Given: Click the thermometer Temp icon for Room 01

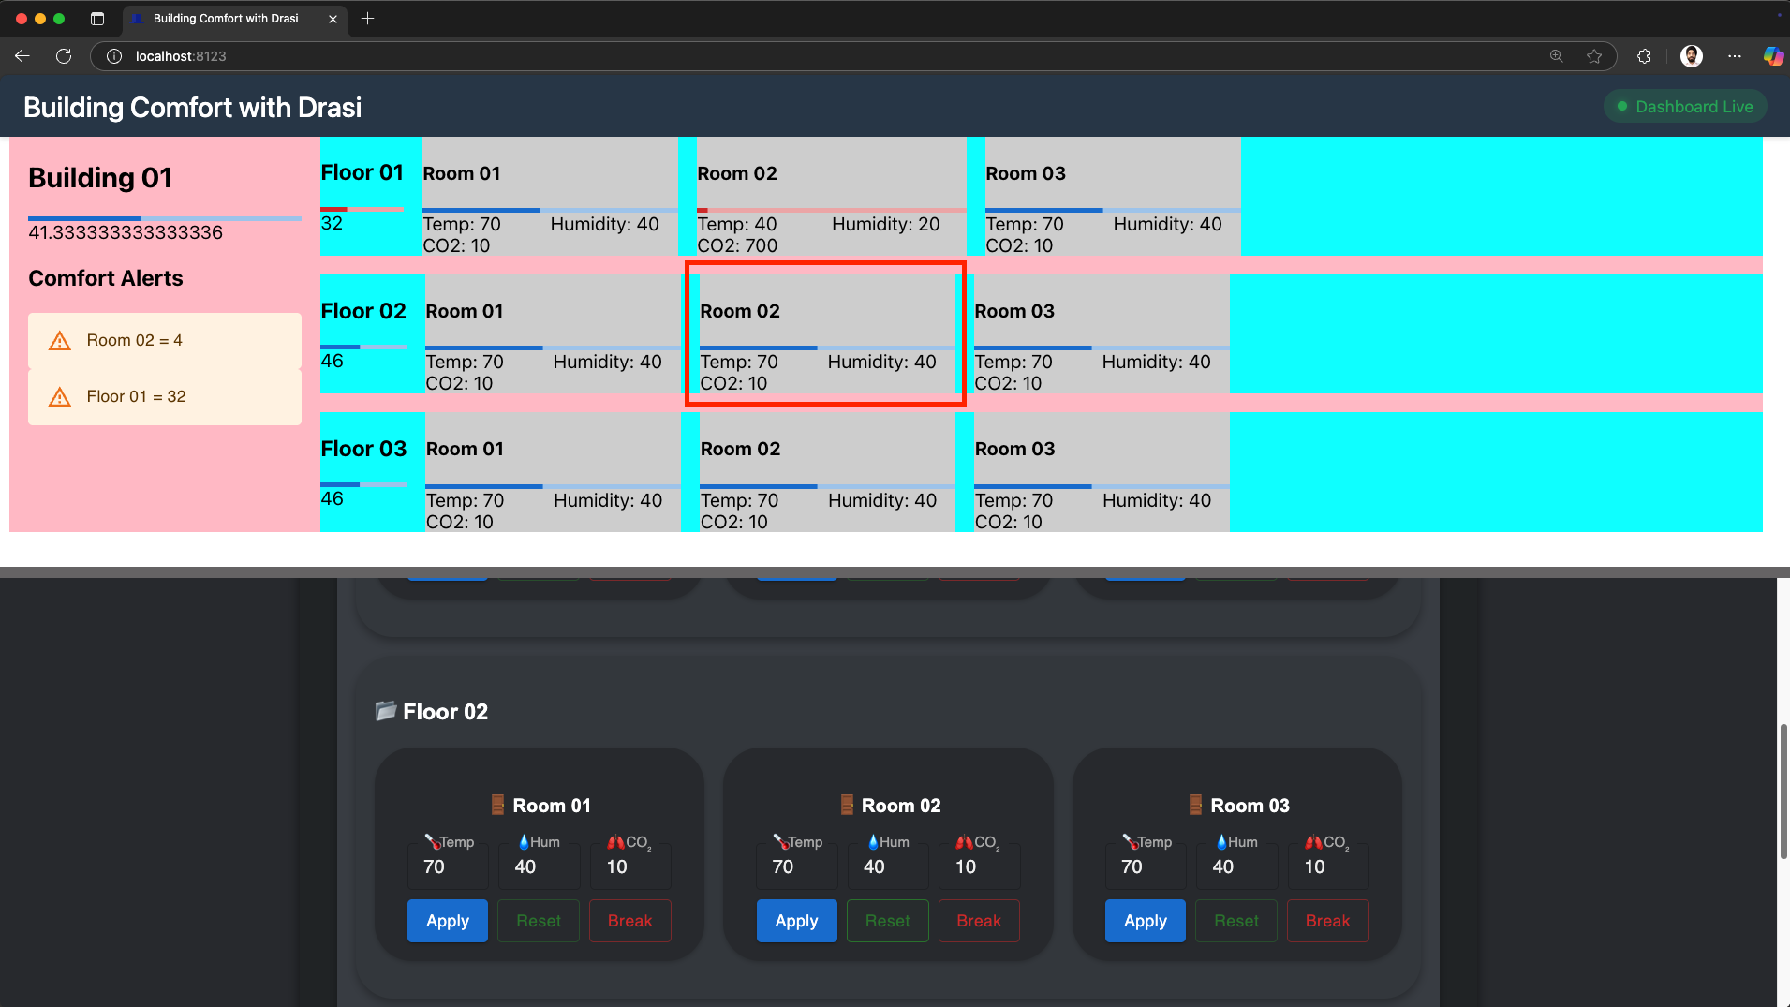Looking at the screenshot, I should pos(433,841).
